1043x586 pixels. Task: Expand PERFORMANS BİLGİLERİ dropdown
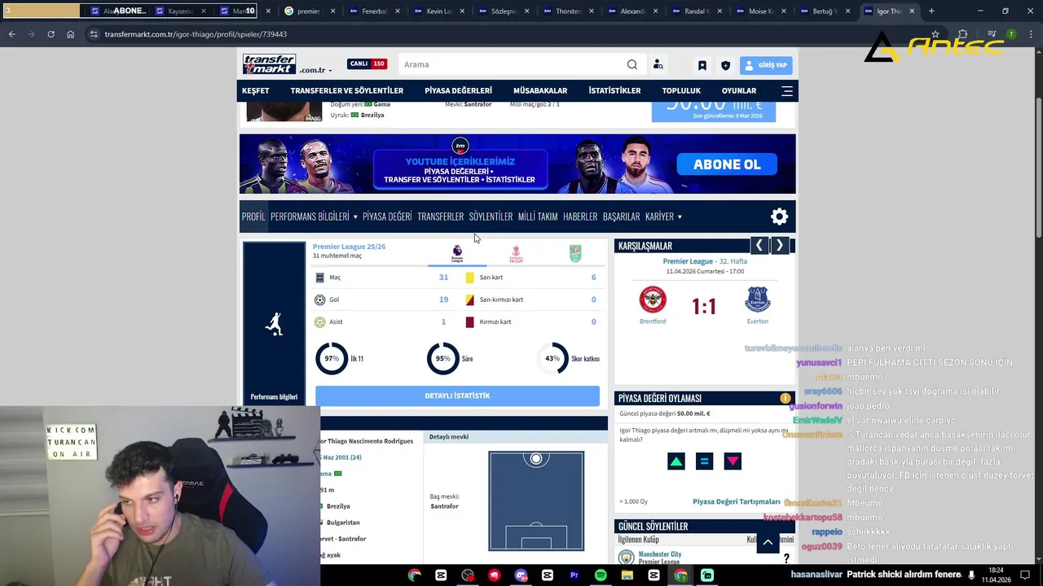[314, 216]
